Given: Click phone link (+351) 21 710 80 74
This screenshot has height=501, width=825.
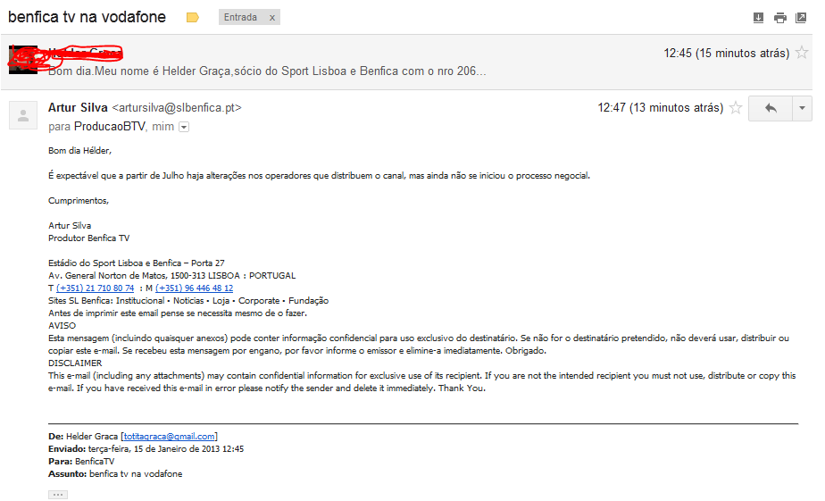Looking at the screenshot, I should pos(96,288).
